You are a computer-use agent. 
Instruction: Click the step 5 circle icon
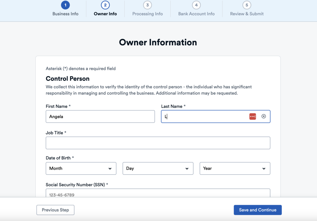[247, 5]
